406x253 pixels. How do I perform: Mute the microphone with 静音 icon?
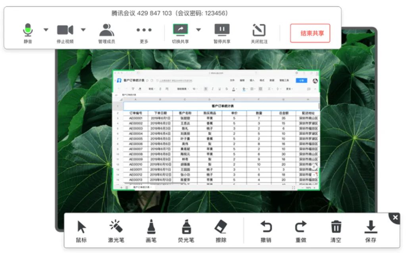point(28,30)
